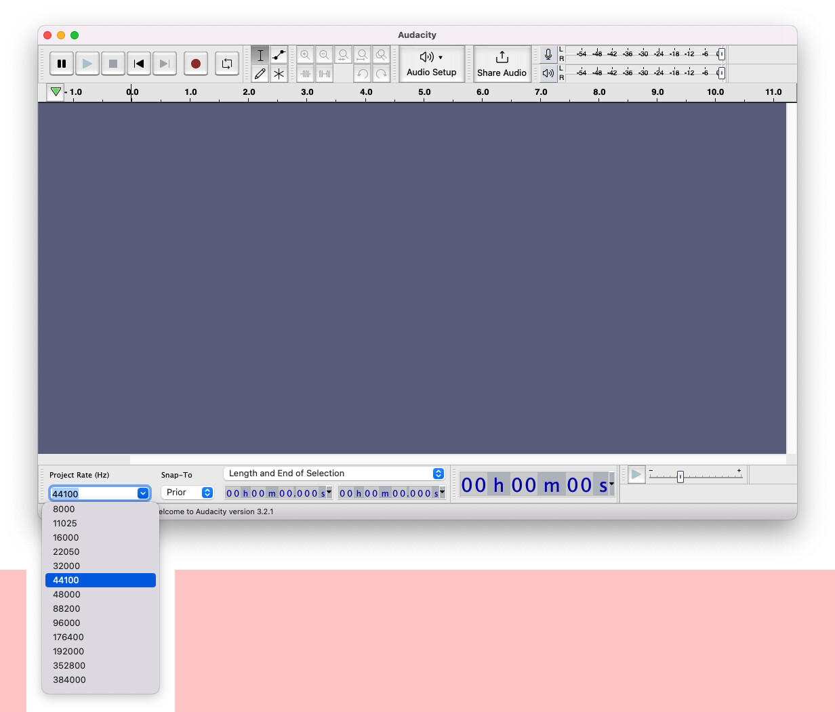Click the Zoom In magnifier
835x712 pixels.
click(306, 55)
